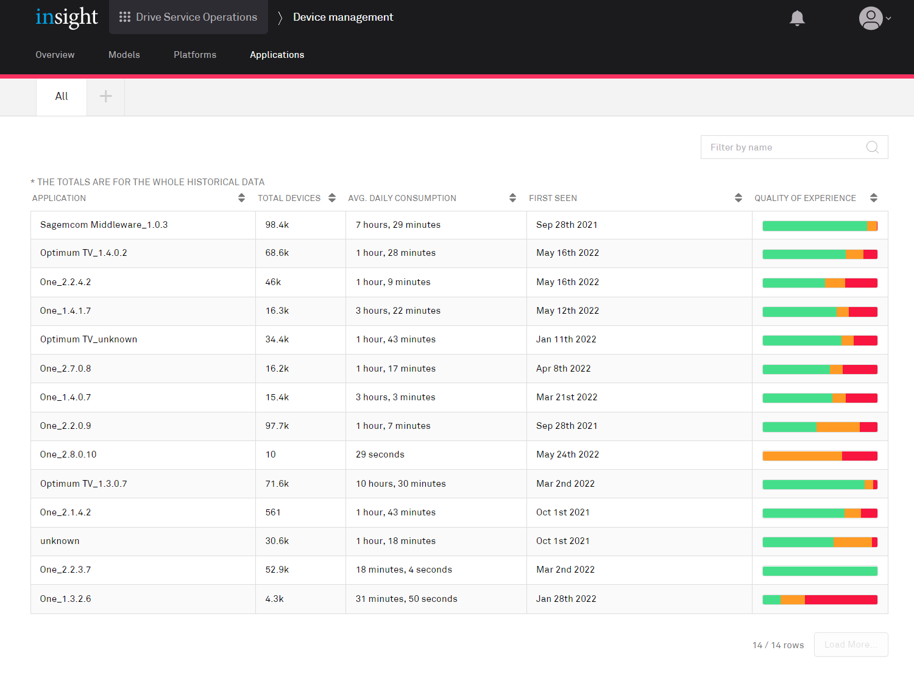Open the Models tab
This screenshot has height=675, width=914.
[x=124, y=55]
